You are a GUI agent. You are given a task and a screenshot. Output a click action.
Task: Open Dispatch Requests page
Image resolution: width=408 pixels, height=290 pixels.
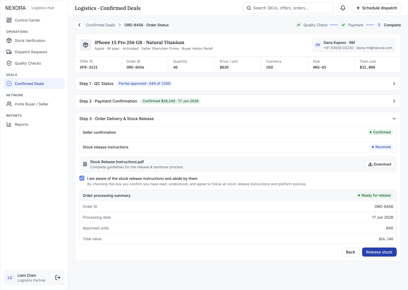(x=34, y=52)
